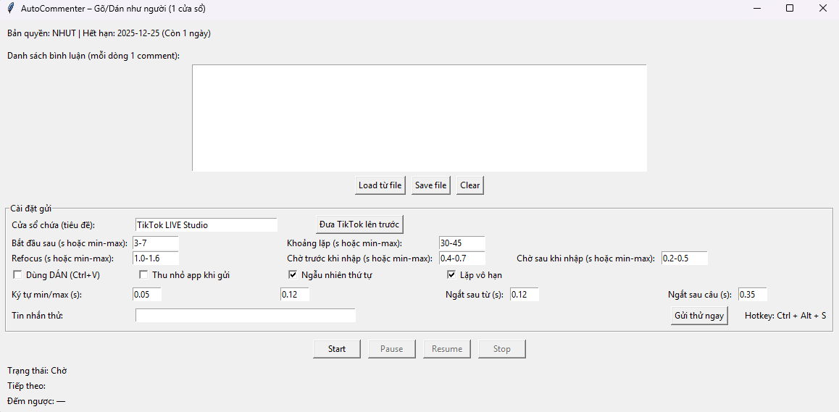Toggle Thu nhỏ app khi gửi checkbox
Image resolution: width=839 pixels, height=412 pixels.
[144, 275]
